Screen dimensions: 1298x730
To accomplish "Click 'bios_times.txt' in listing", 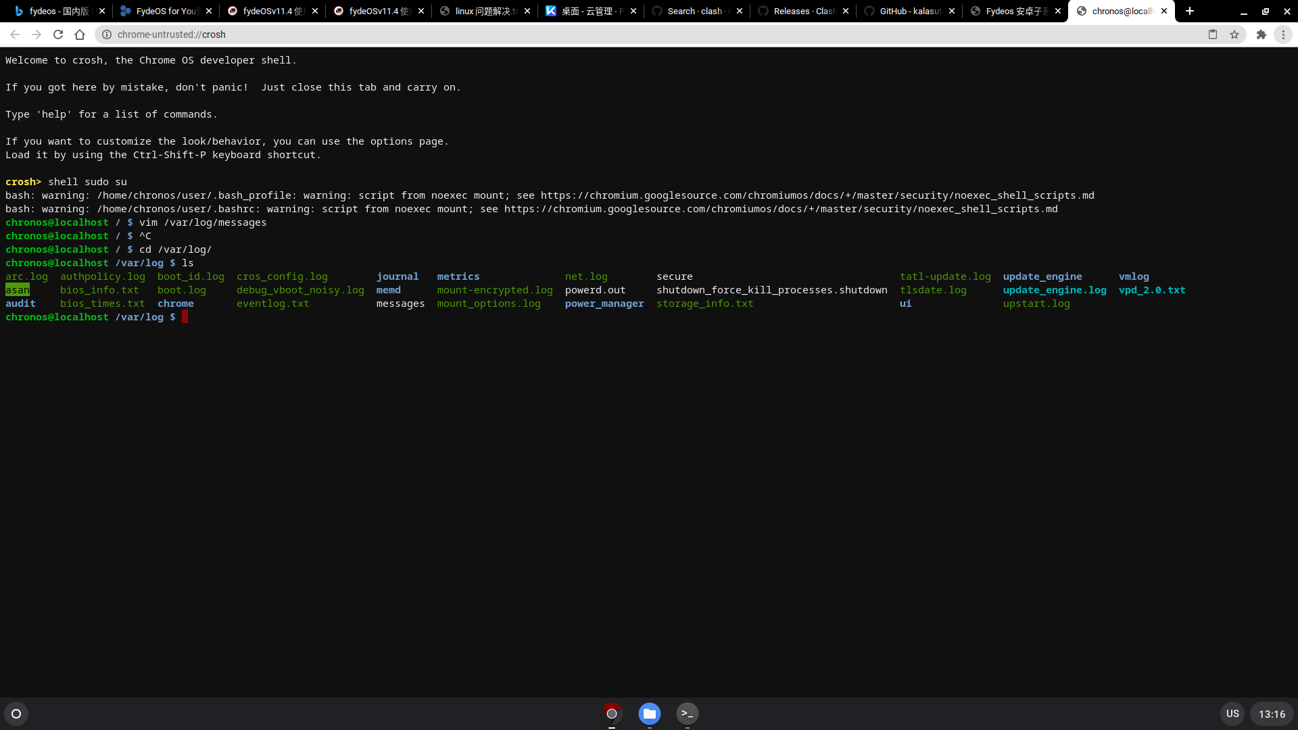I will coord(103,303).
